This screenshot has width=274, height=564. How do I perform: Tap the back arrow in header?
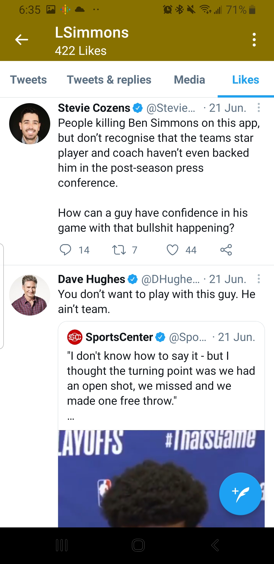22,40
